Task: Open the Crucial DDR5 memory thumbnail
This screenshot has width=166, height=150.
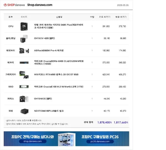Action: [x=24, y=63]
